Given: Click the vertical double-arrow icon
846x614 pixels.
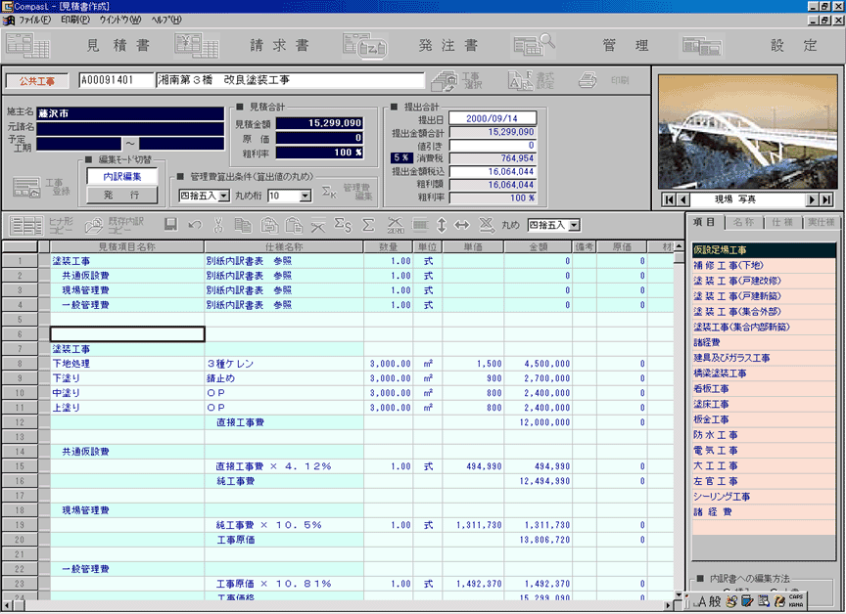Looking at the screenshot, I should [x=442, y=225].
